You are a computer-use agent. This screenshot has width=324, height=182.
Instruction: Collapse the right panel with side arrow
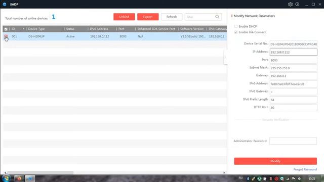[225, 57]
